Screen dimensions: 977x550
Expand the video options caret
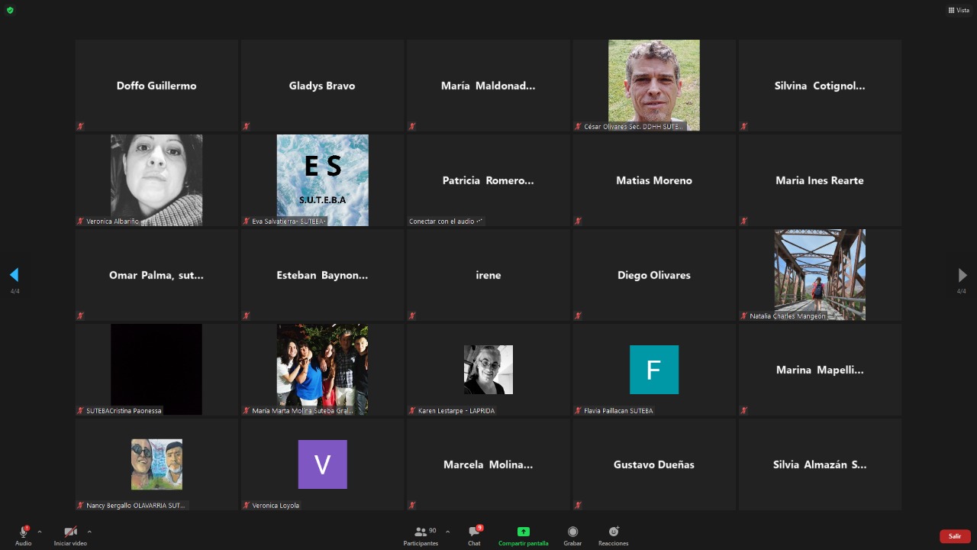point(89,532)
